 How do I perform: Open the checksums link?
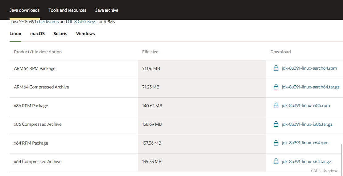point(48,22)
